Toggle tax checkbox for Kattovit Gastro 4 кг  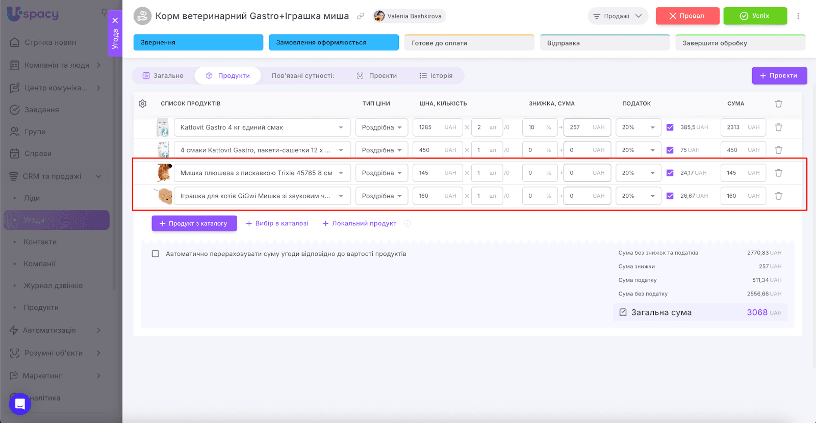pyautogui.click(x=670, y=127)
